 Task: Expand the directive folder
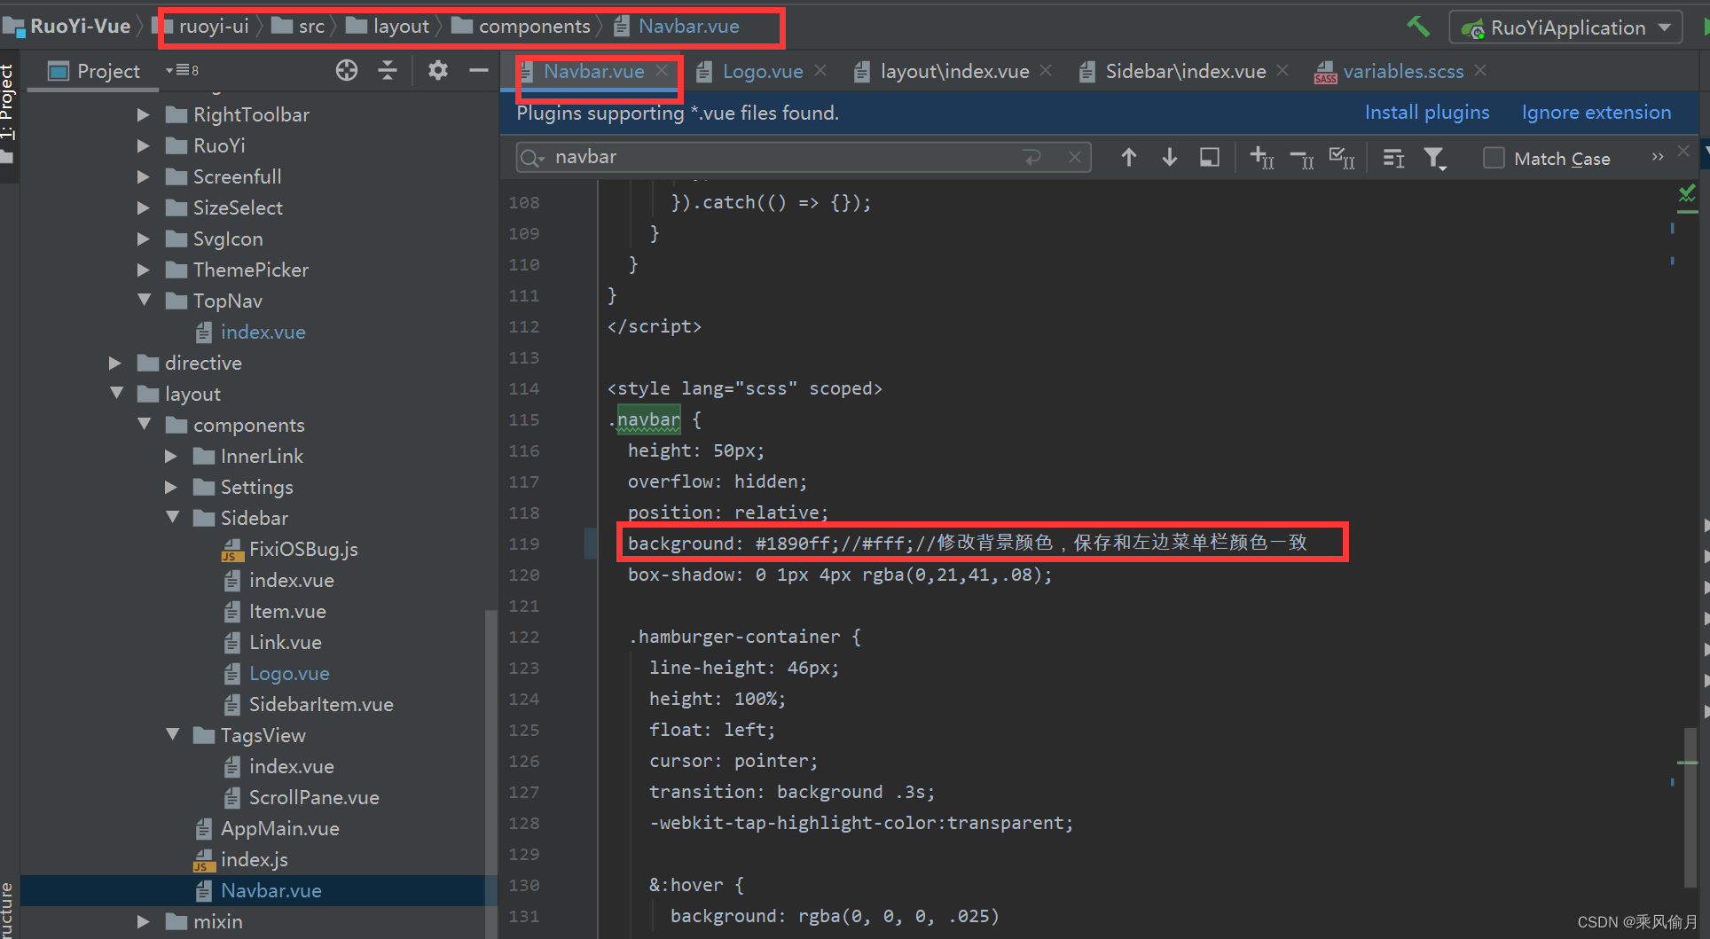pyautogui.click(x=115, y=363)
